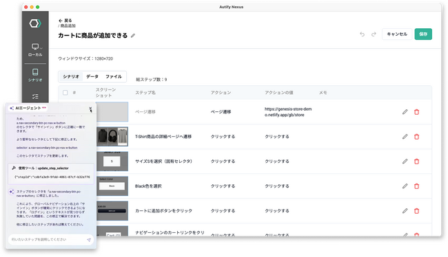448x257 pixels.
Task: Open the カートに追加 step screenshot thumbnail
Action: pyautogui.click(x=112, y=211)
